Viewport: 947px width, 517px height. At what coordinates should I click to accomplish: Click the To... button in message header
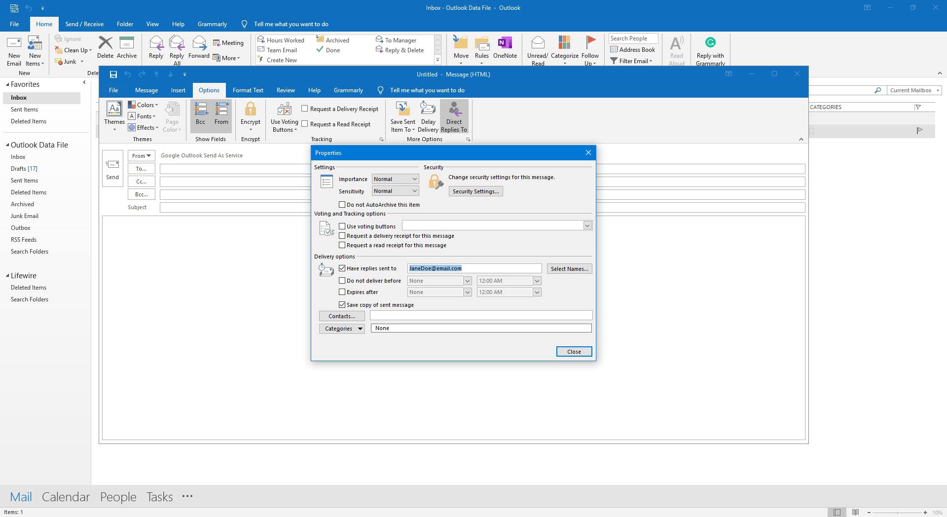[141, 169]
